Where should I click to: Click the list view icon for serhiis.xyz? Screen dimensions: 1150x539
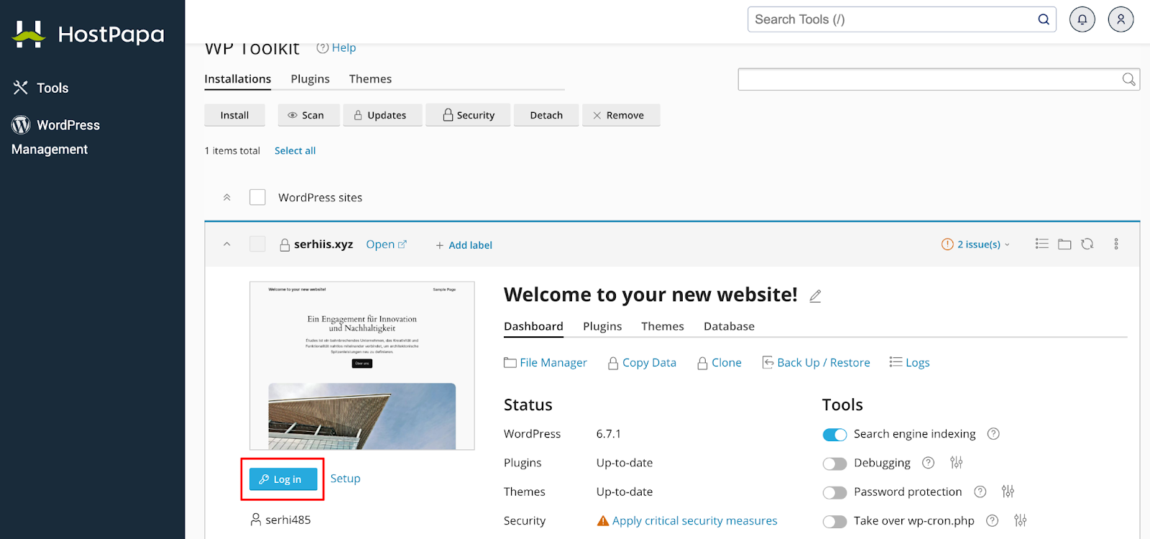pyautogui.click(x=1041, y=244)
